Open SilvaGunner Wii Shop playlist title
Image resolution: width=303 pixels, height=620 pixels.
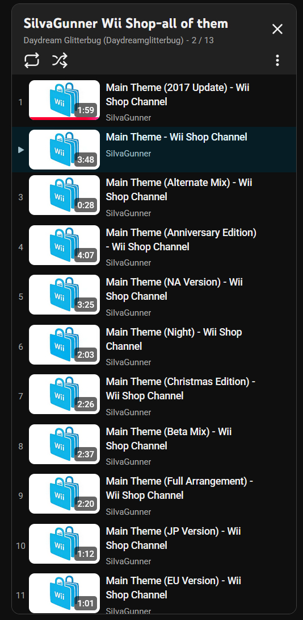(126, 24)
